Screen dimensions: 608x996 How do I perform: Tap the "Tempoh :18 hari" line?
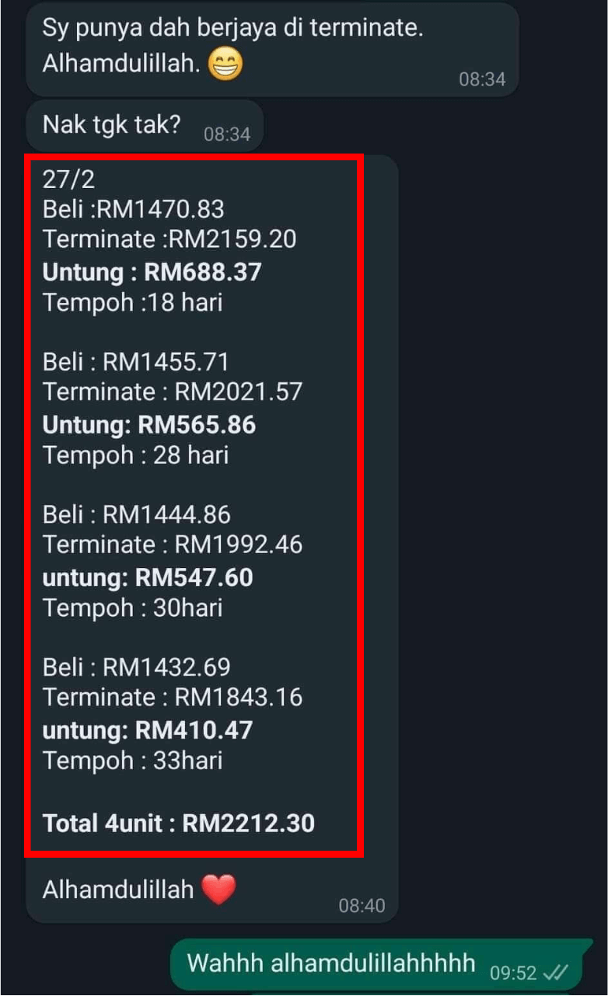click(x=132, y=302)
